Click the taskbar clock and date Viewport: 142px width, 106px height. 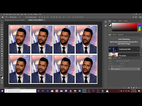pos(134,91)
